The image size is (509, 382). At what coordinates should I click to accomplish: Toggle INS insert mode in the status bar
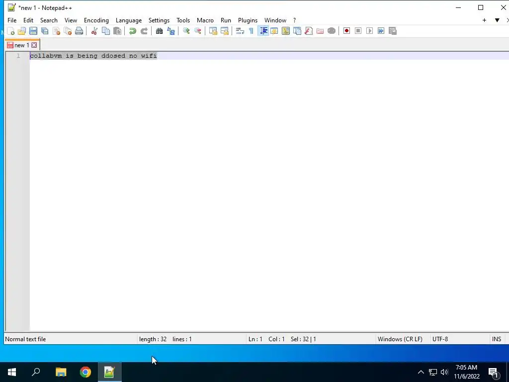coord(497,339)
